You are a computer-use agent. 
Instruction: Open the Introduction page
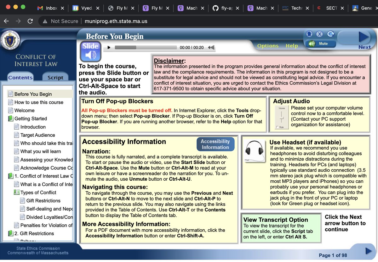tap(33, 127)
